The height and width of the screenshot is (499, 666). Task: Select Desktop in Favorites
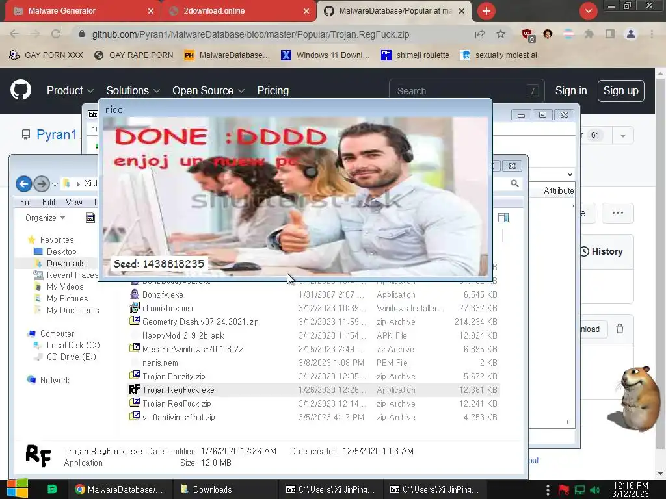click(61, 251)
